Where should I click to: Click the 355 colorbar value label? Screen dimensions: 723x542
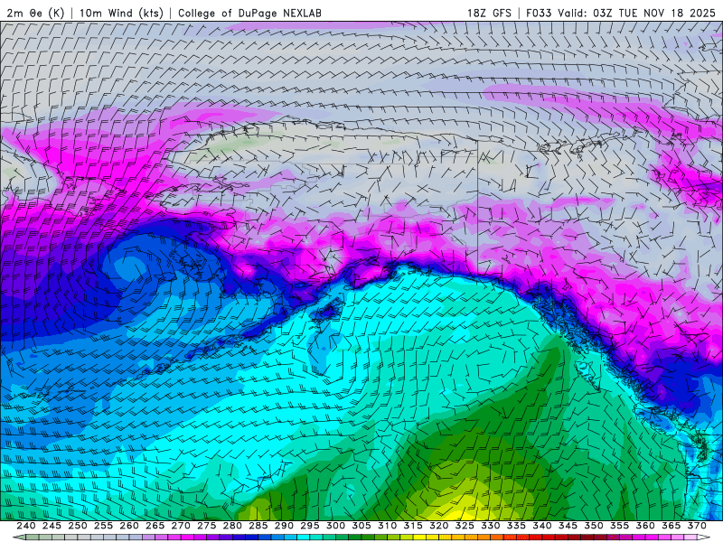tap(620, 526)
